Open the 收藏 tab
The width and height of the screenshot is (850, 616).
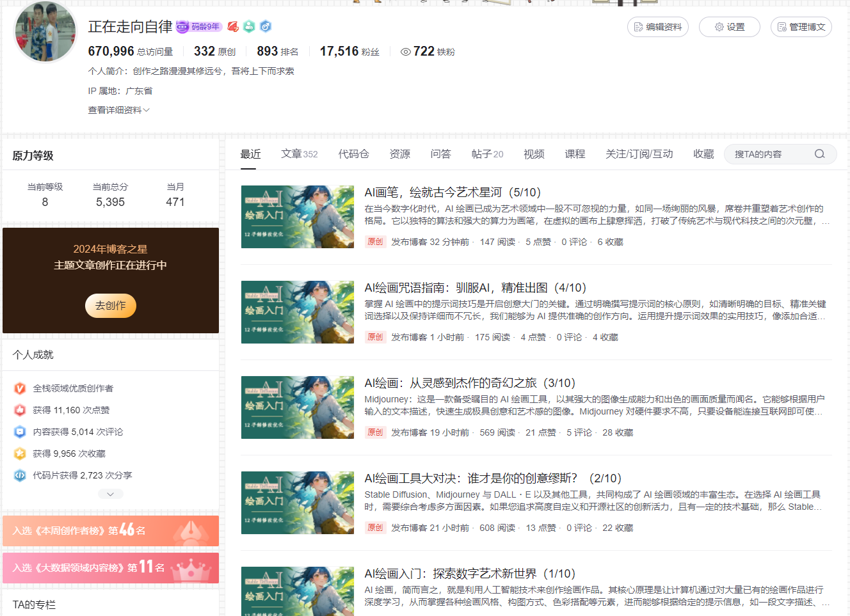coord(703,154)
